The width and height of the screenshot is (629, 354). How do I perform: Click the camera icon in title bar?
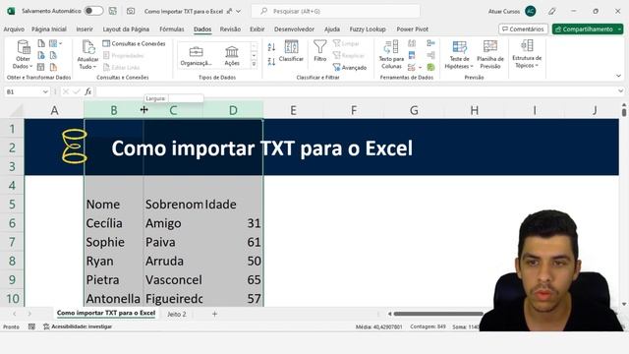tap(131, 11)
